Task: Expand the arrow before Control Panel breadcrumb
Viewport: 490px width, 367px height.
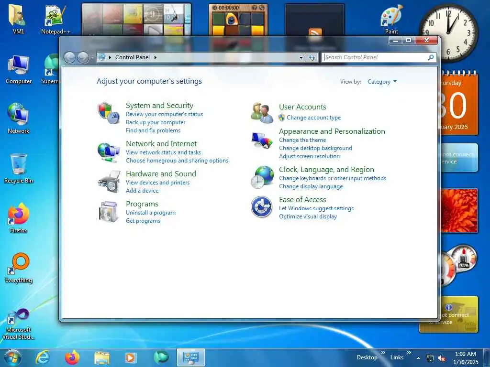Action: point(110,57)
